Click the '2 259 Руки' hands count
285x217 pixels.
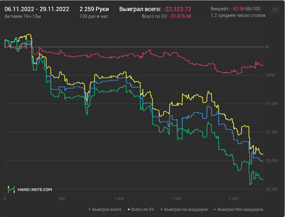click(94, 9)
